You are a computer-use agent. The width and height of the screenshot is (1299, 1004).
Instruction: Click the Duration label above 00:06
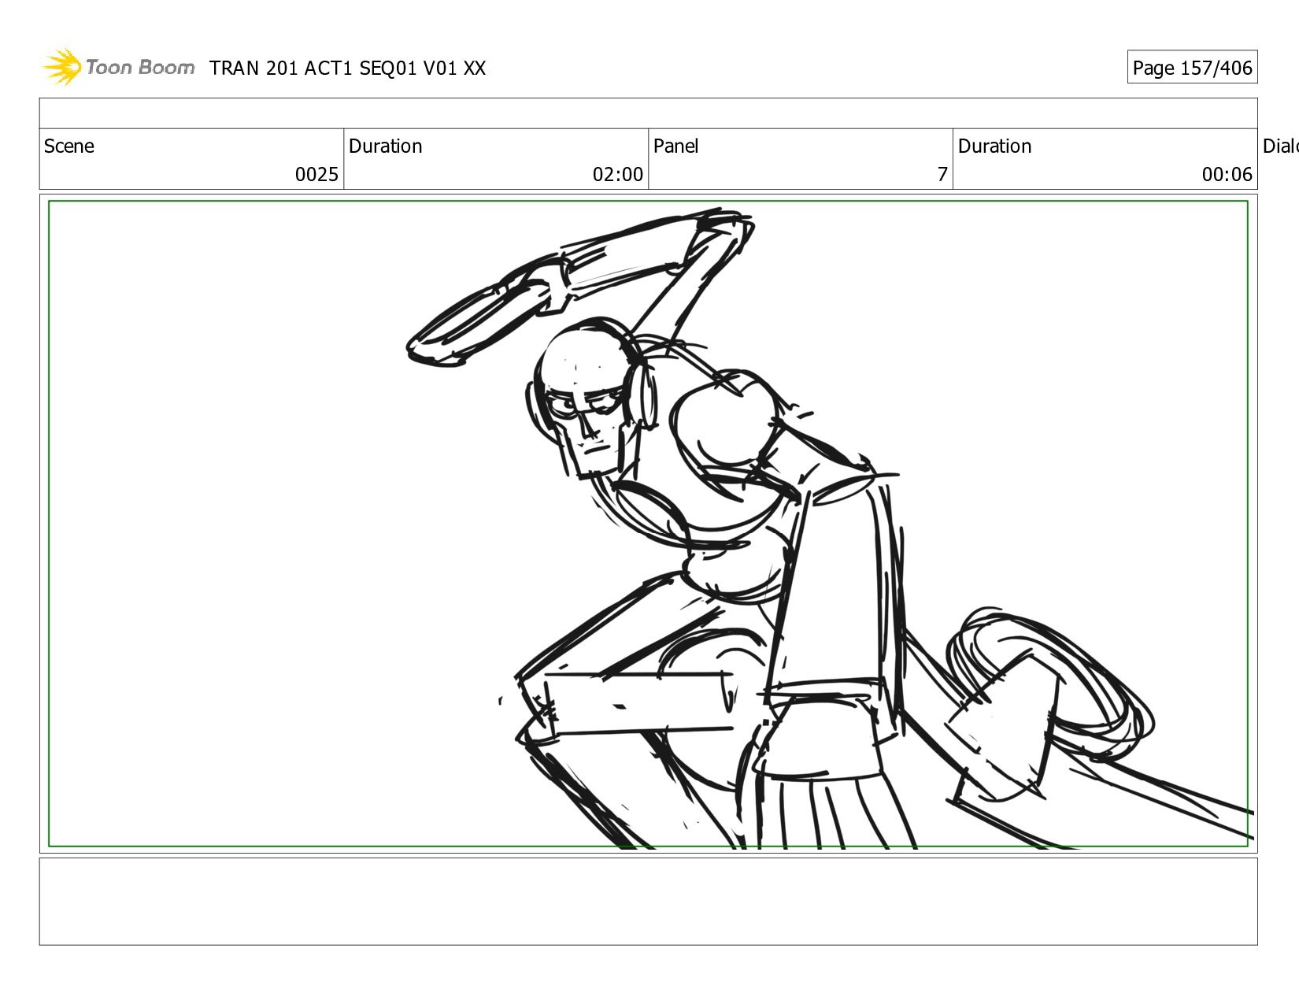995,146
